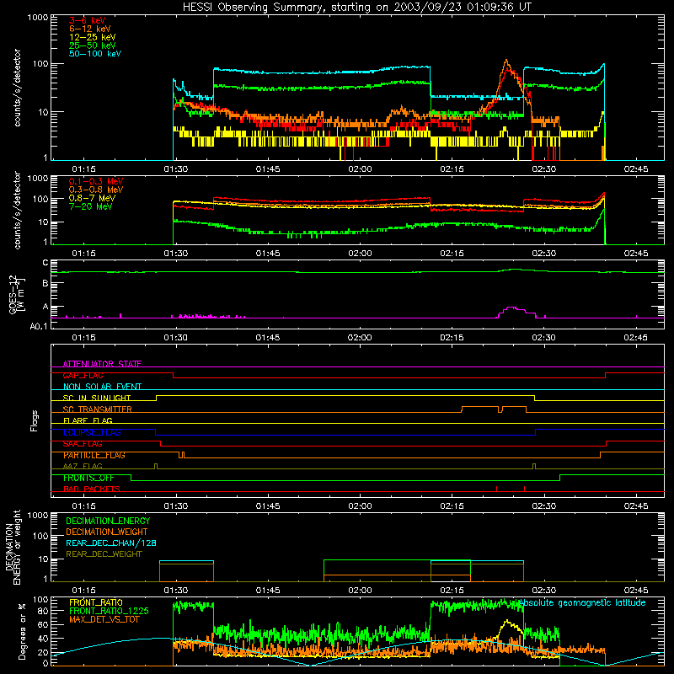Click the DECIMATION_WEIGHT legend label

pos(107,532)
